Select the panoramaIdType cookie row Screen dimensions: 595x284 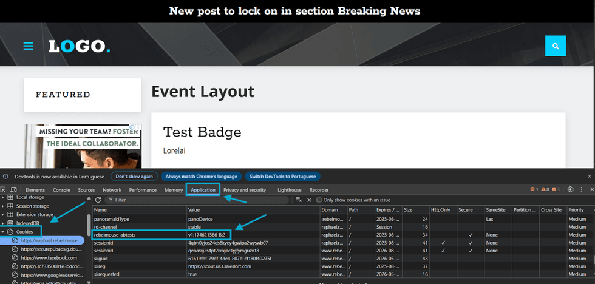click(343, 219)
